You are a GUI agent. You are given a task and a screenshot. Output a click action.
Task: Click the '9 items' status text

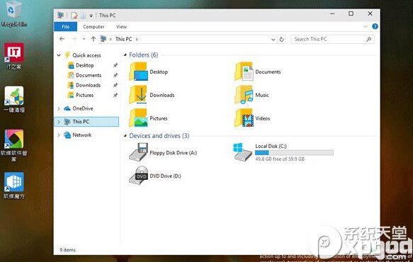click(x=68, y=250)
